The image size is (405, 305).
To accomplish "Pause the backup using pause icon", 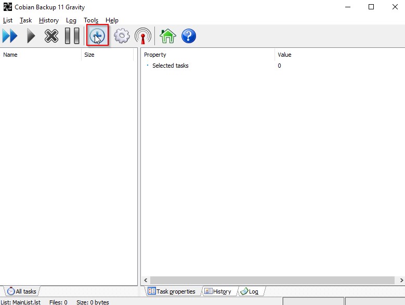I will (x=72, y=36).
